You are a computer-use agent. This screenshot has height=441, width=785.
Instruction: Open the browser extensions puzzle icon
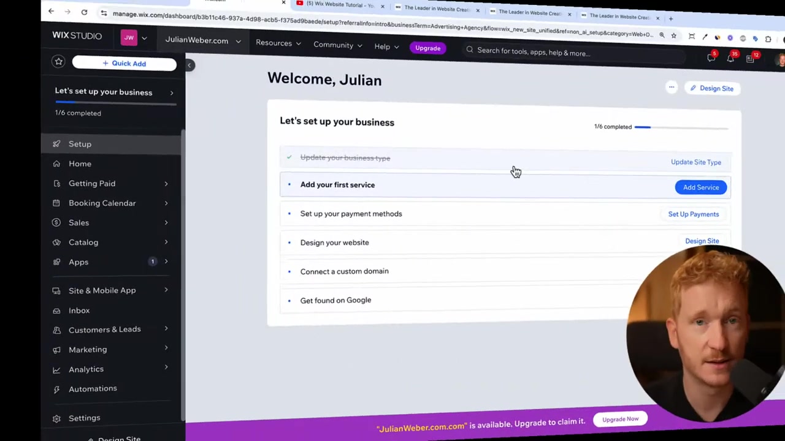pyautogui.click(x=768, y=39)
